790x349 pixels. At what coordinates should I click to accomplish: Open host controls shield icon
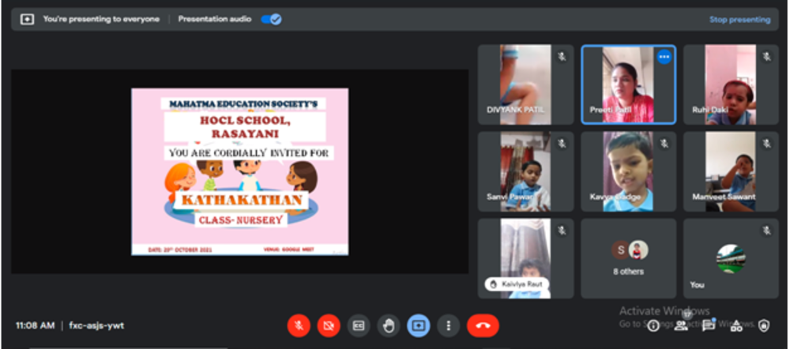click(764, 325)
